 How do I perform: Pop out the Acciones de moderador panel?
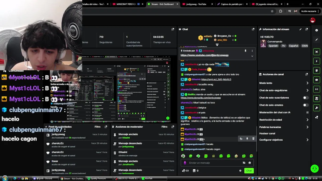172,127
